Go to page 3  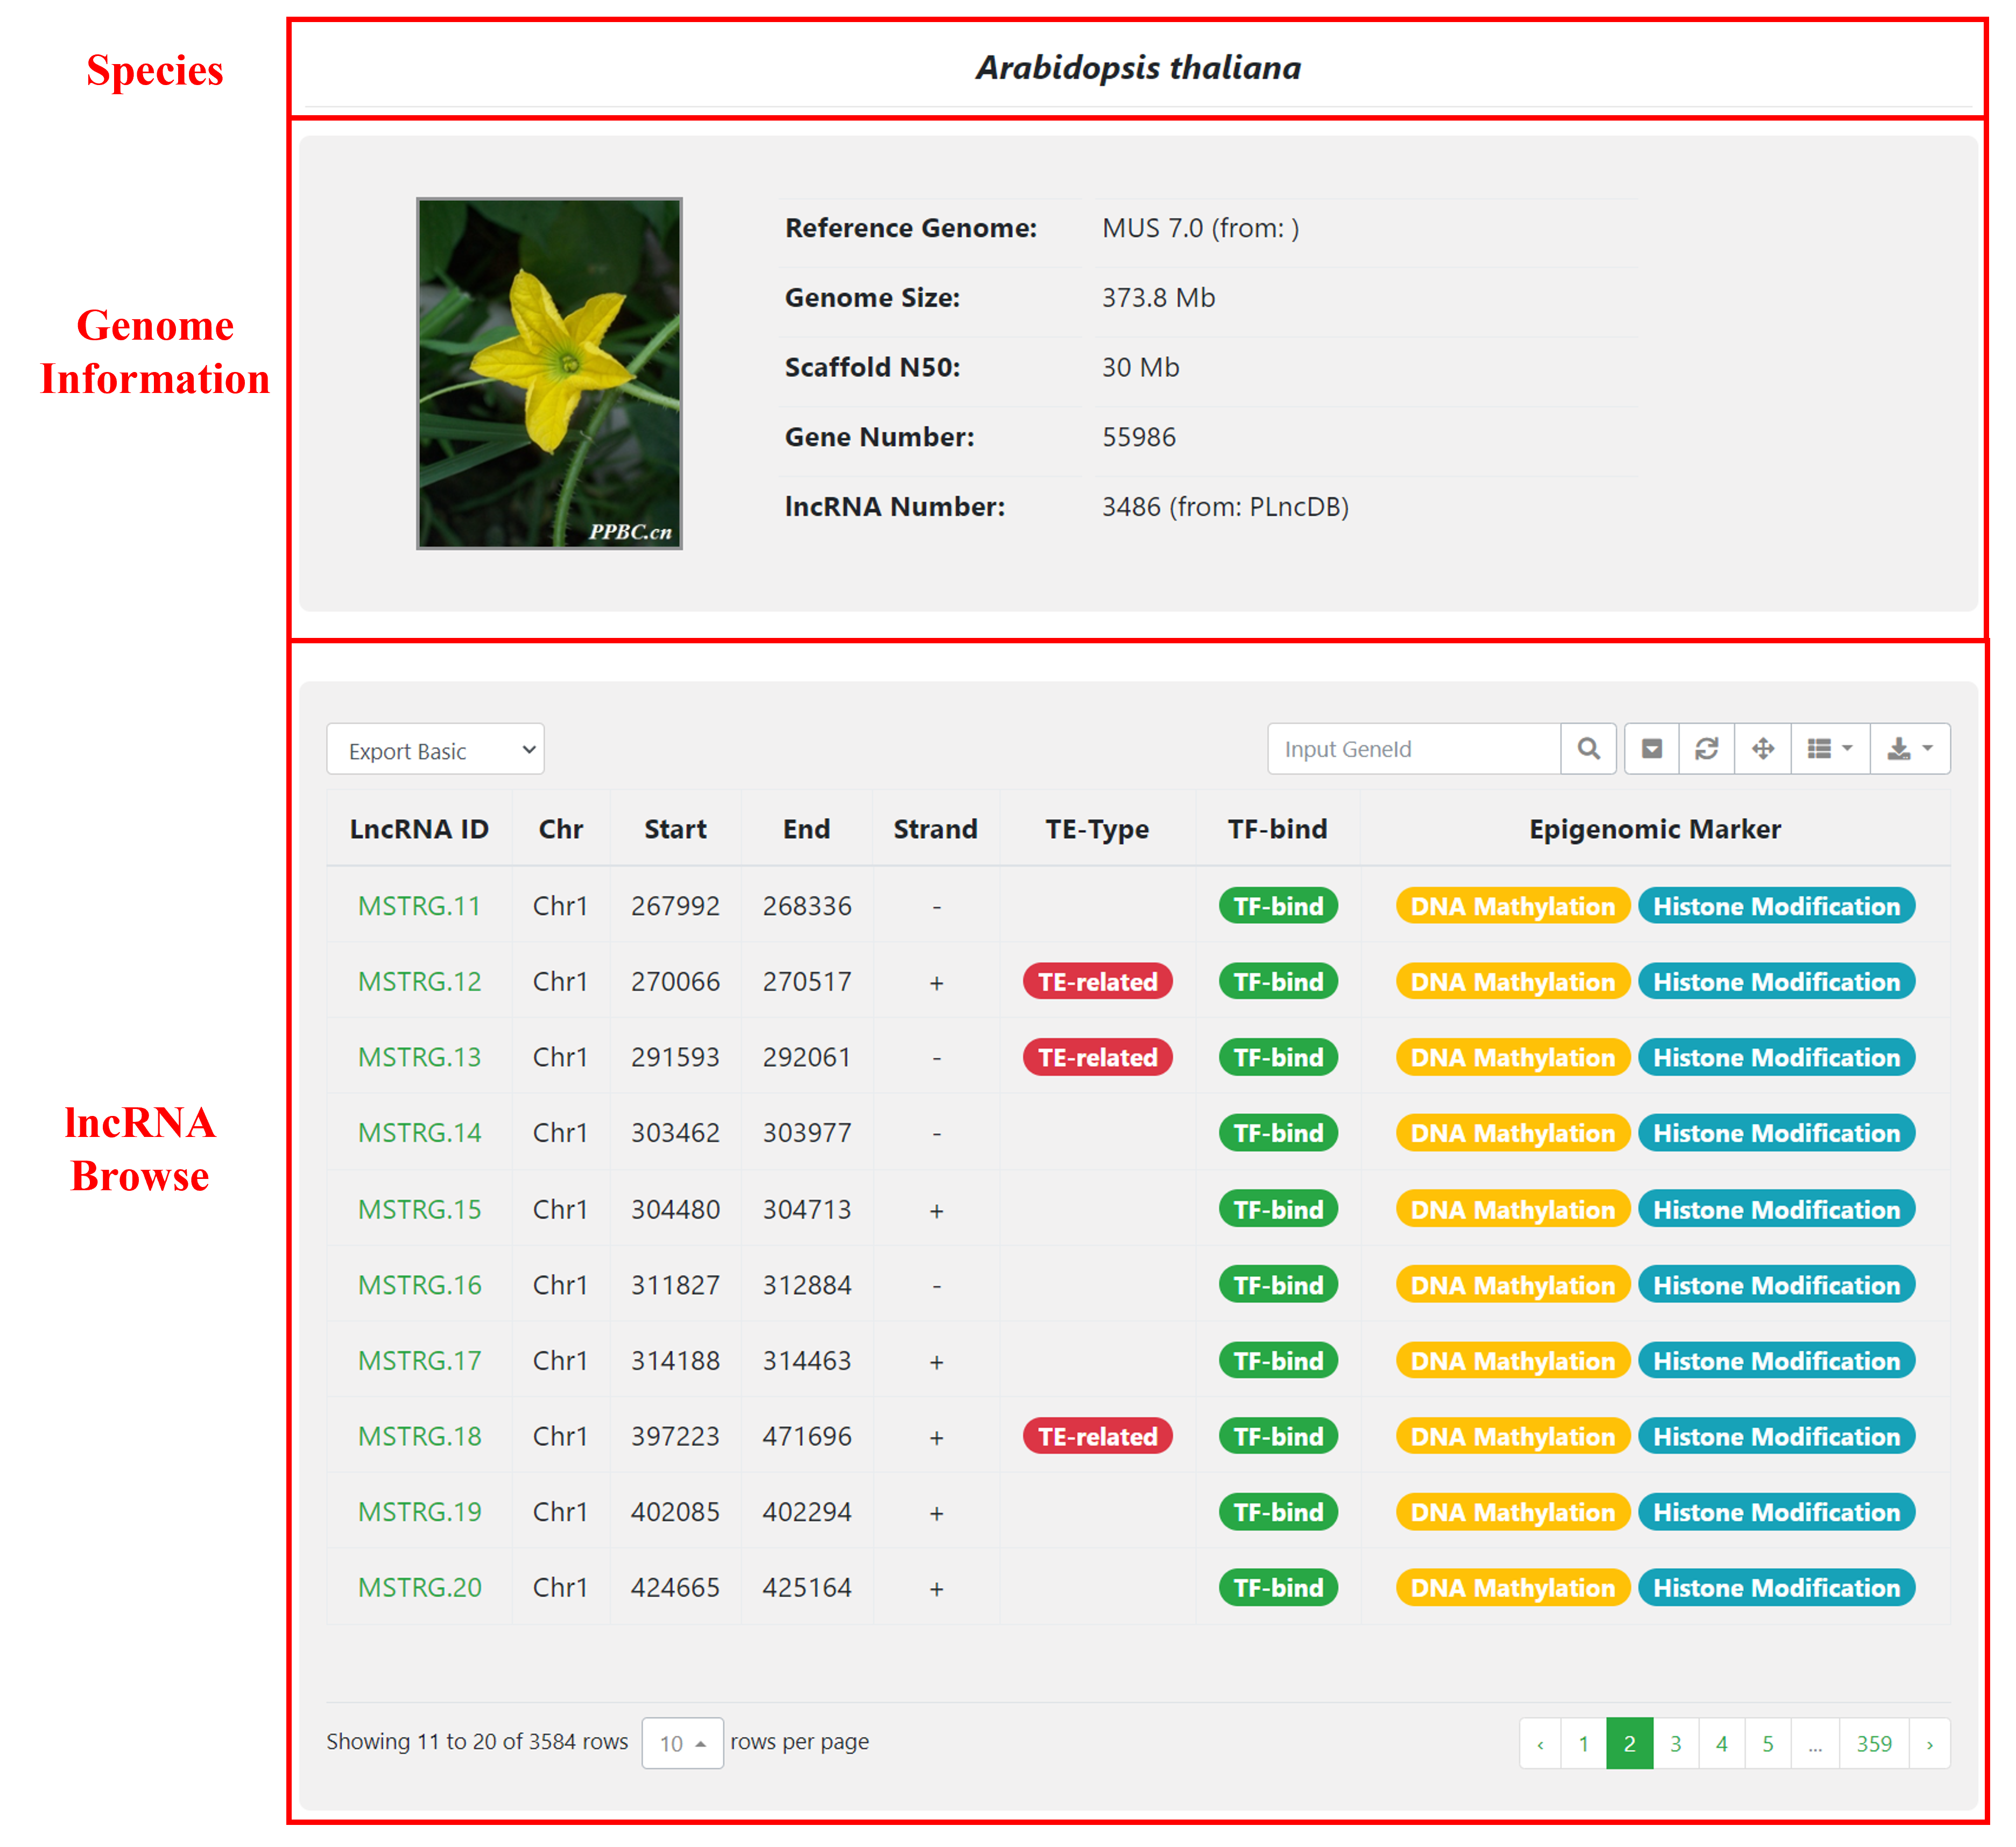pos(1676,1744)
